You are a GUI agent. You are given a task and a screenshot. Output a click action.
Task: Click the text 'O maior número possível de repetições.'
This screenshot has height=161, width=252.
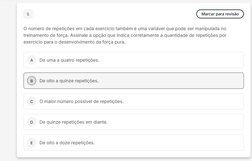tap(81, 101)
